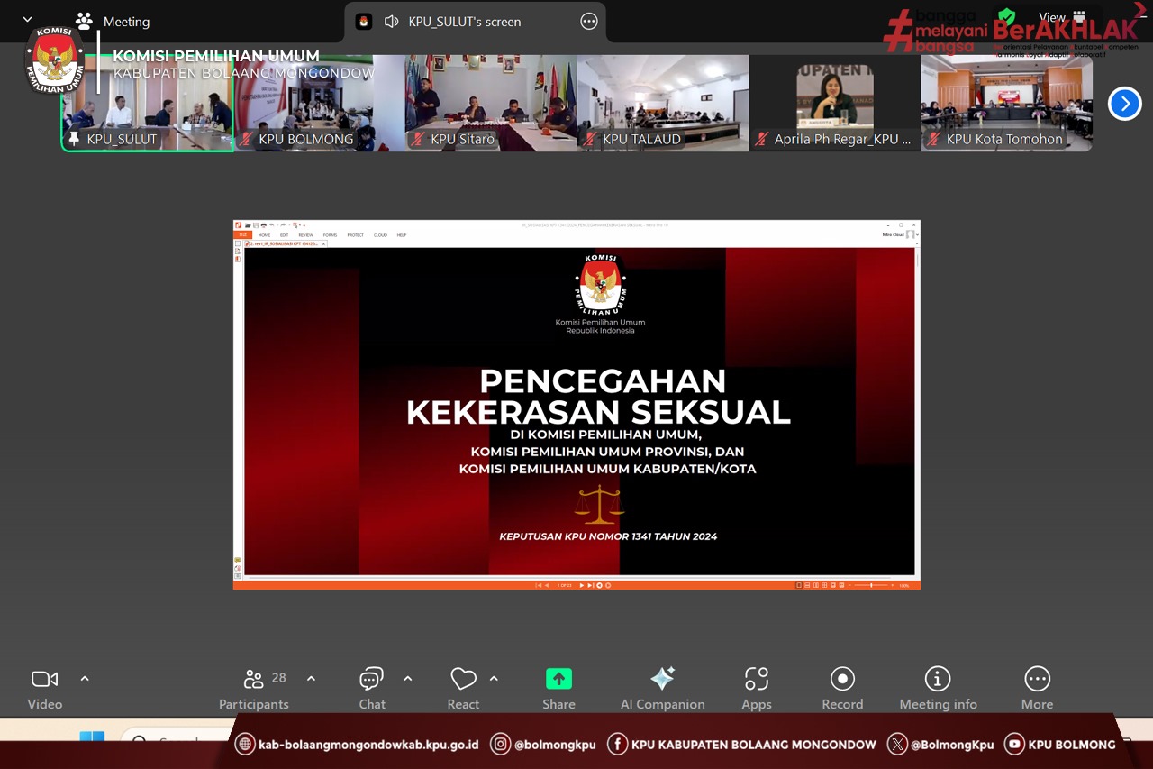Viewport: 1153px width, 769px height.
Task: Open Meeting info
Action: coord(938,689)
